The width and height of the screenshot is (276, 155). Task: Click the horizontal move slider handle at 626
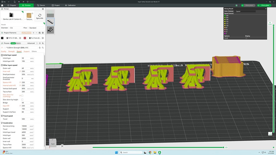[223, 147]
